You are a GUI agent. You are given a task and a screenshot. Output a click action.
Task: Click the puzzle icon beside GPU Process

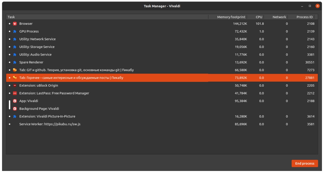(x=15, y=32)
